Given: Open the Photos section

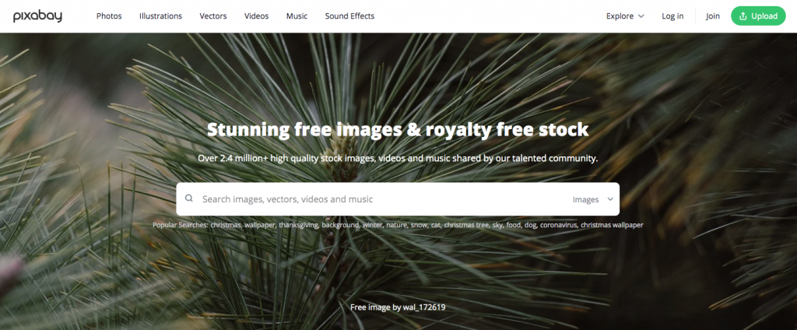Looking at the screenshot, I should 109,16.
